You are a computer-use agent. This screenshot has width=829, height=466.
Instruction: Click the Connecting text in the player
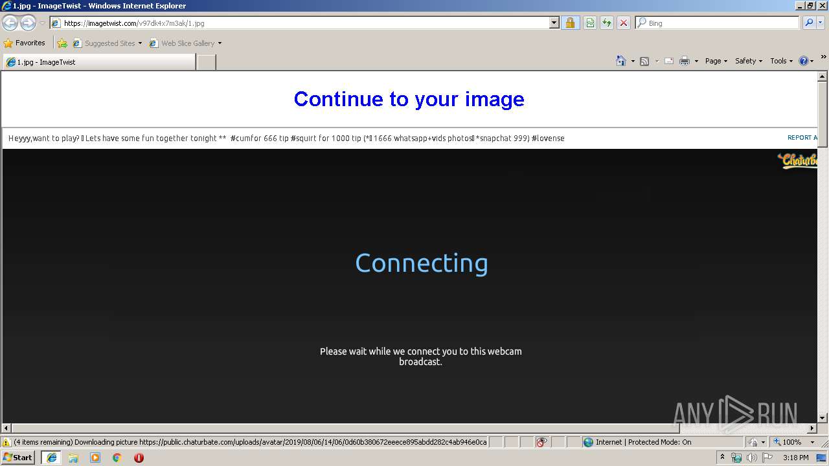pos(422,263)
